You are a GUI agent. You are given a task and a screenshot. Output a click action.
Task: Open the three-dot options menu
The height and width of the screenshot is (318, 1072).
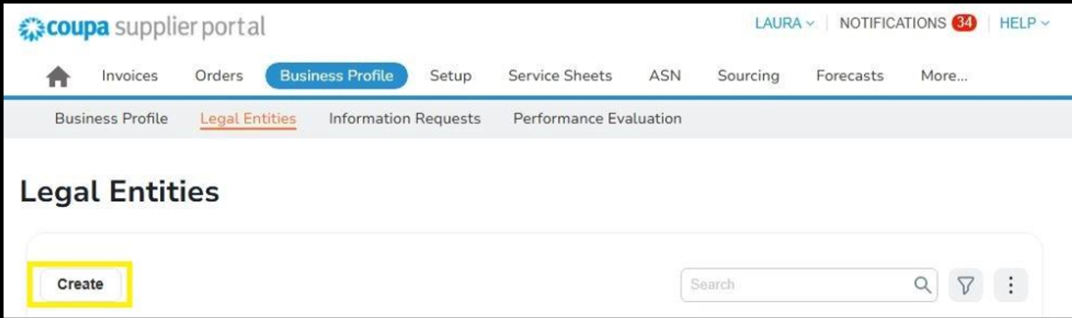pos(1009,285)
